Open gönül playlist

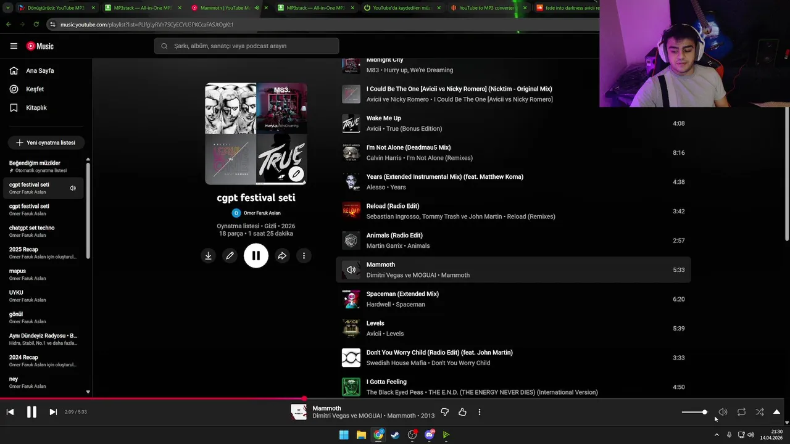coord(44,318)
